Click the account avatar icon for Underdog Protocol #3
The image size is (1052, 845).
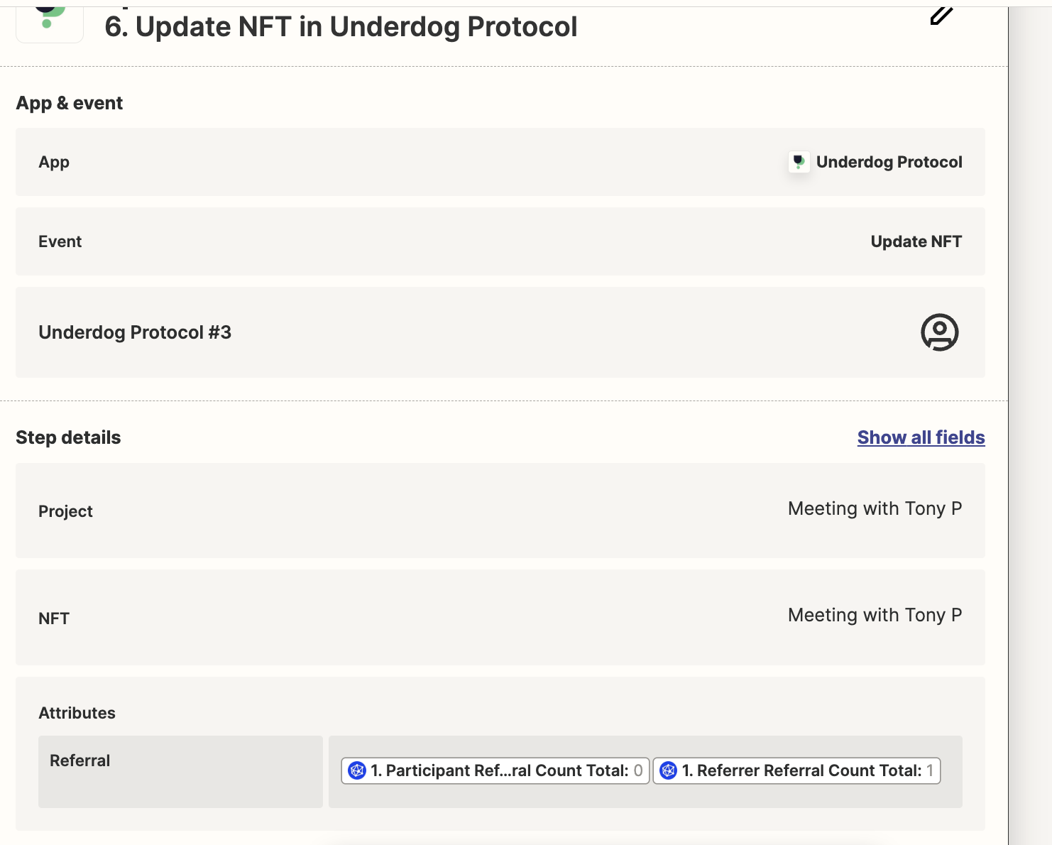(939, 332)
